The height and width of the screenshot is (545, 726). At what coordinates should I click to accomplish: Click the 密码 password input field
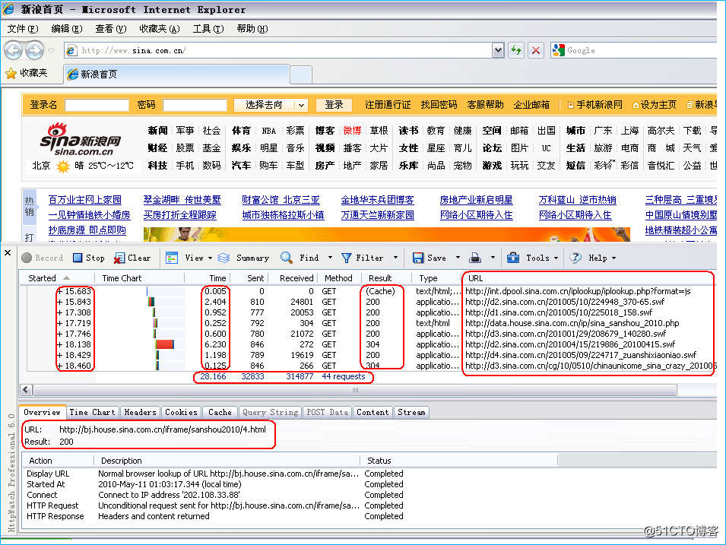pos(195,105)
